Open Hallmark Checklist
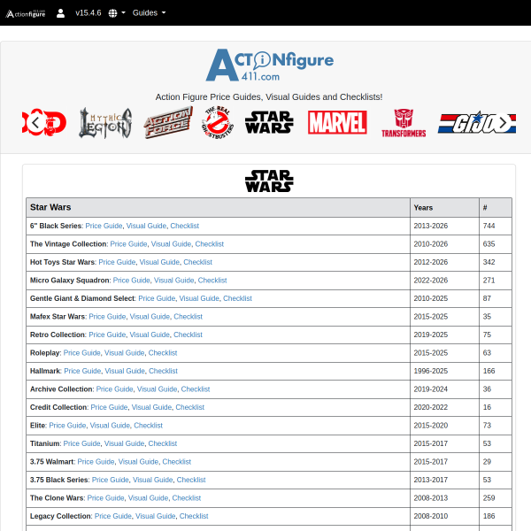 163,371
